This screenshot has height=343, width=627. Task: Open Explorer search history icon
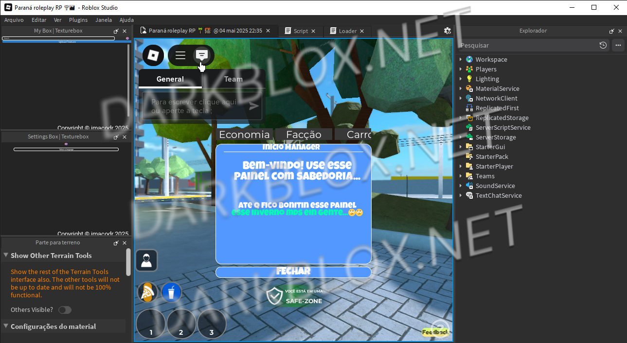[x=603, y=45]
